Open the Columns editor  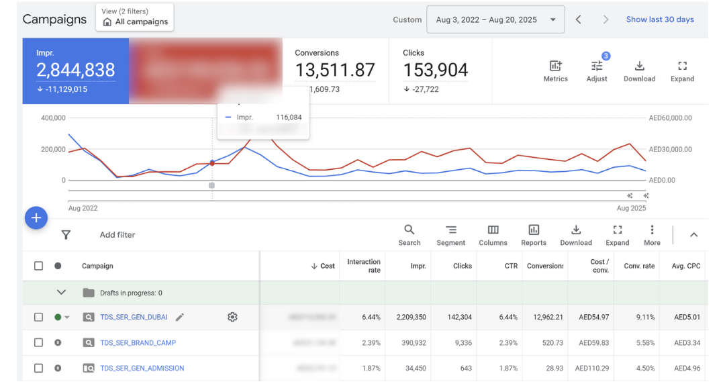(493, 235)
